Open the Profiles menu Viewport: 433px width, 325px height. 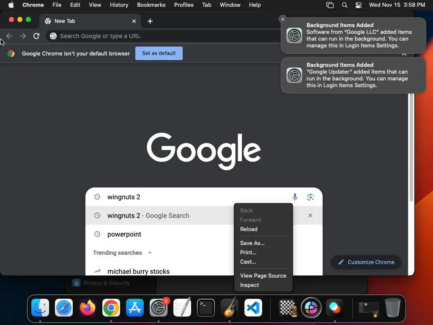184,5
